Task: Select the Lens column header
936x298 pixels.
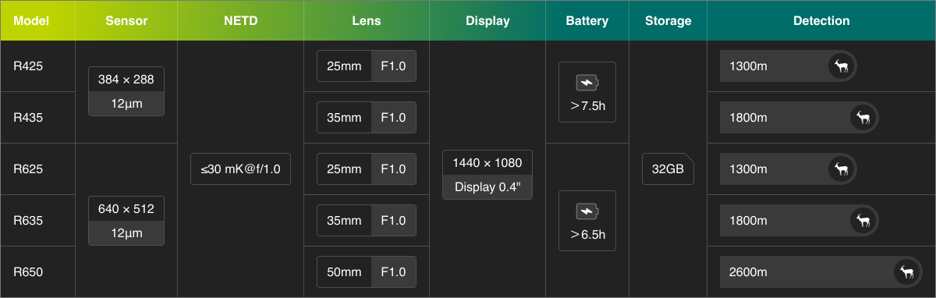Action: coord(367,20)
